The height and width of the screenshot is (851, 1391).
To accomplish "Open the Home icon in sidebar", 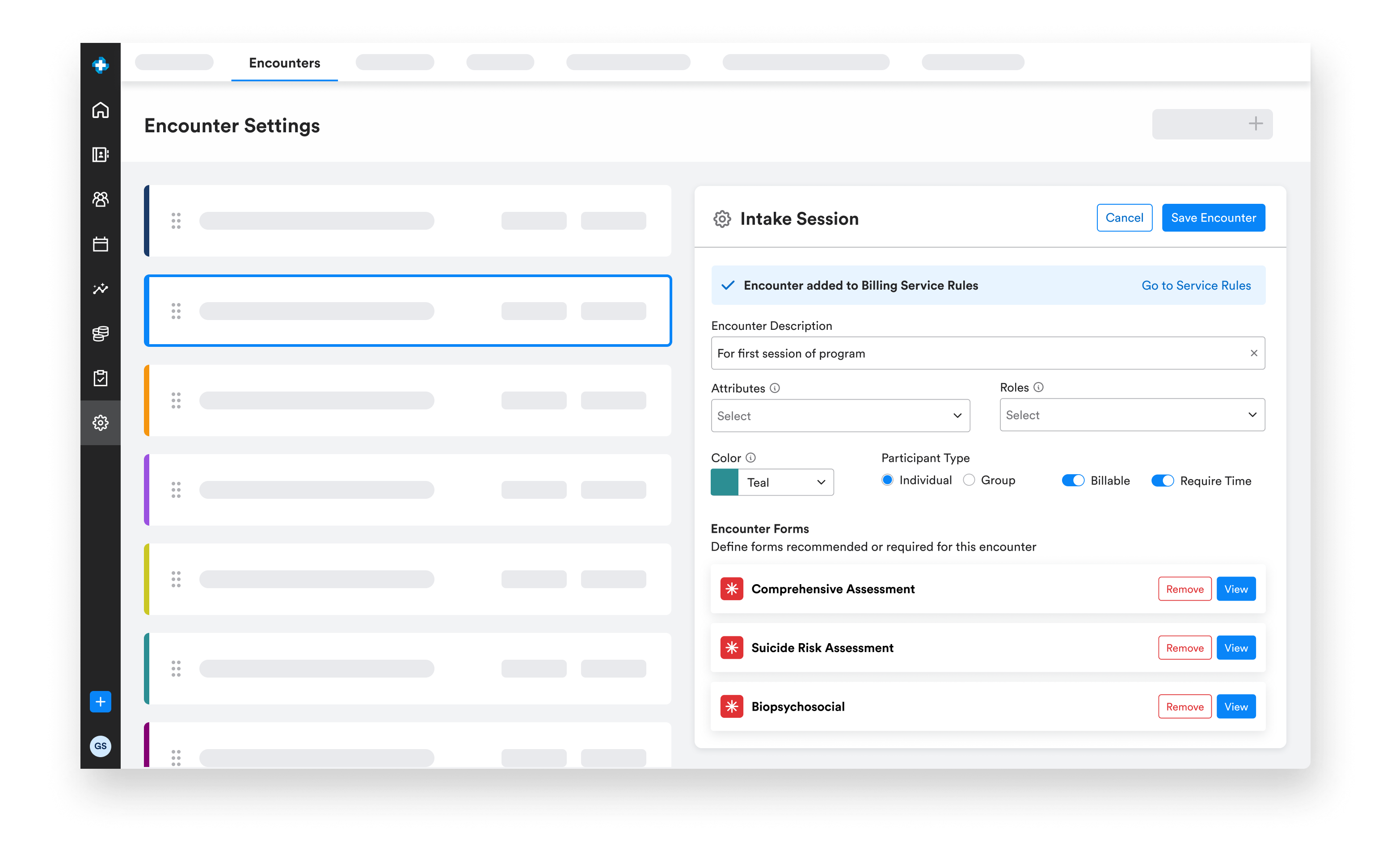I will (x=101, y=110).
